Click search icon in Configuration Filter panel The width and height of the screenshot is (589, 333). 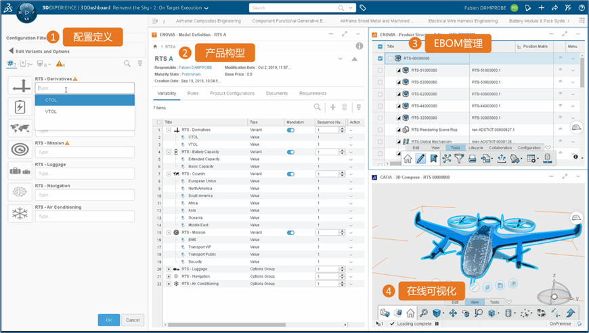(127, 63)
